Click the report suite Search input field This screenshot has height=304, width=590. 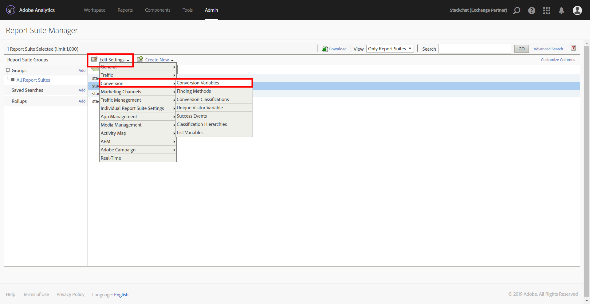click(474, 49)
